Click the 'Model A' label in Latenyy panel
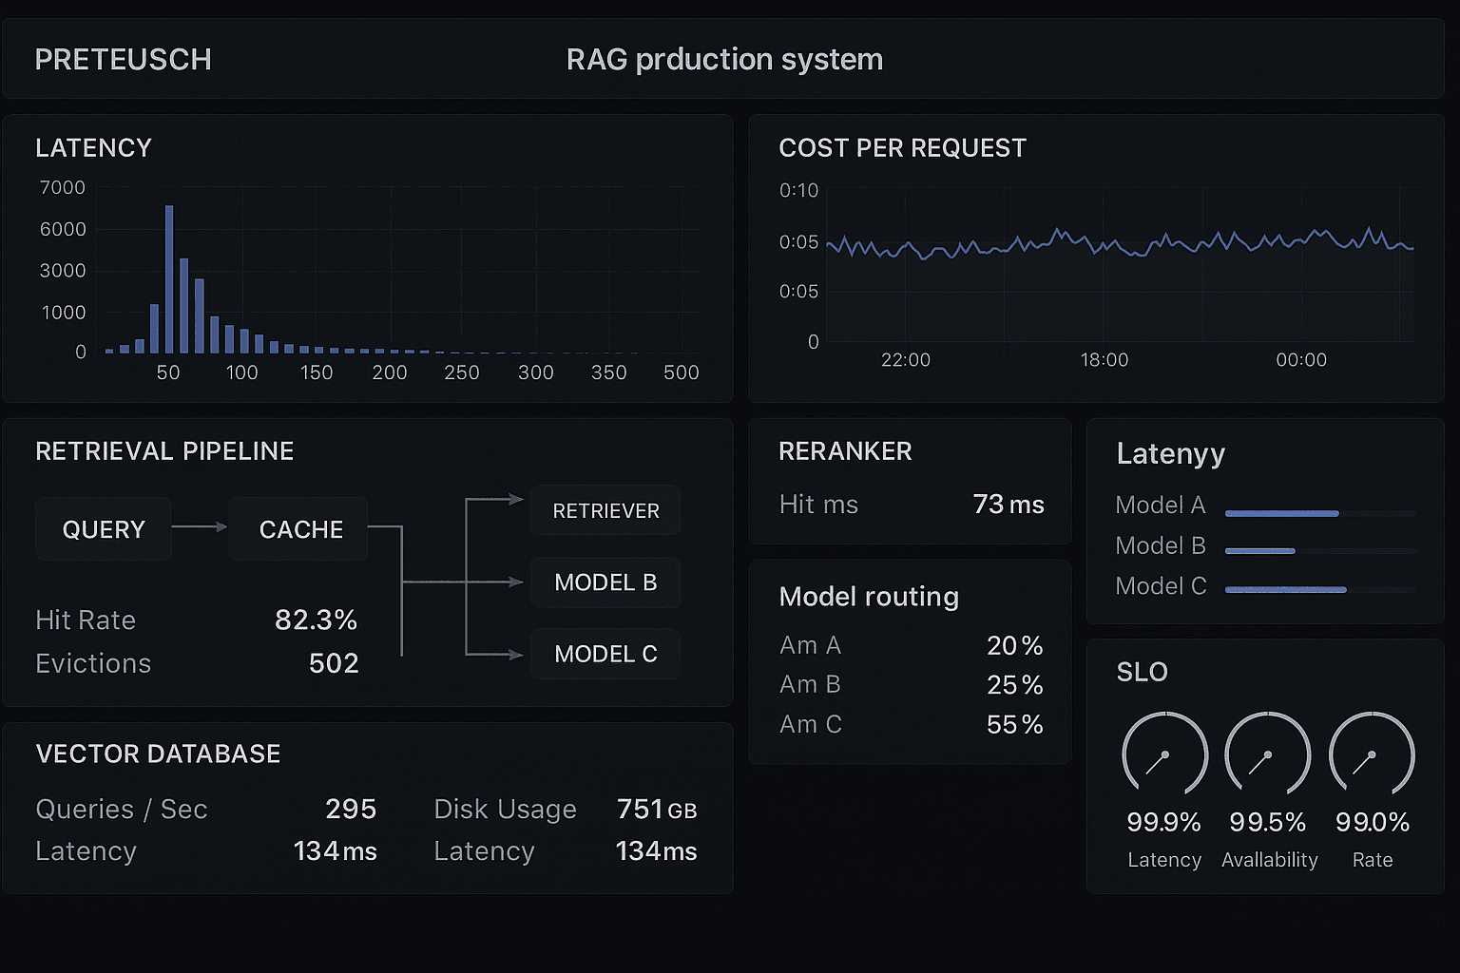This screenshot has height=973, width=1460. [1161, 505]
